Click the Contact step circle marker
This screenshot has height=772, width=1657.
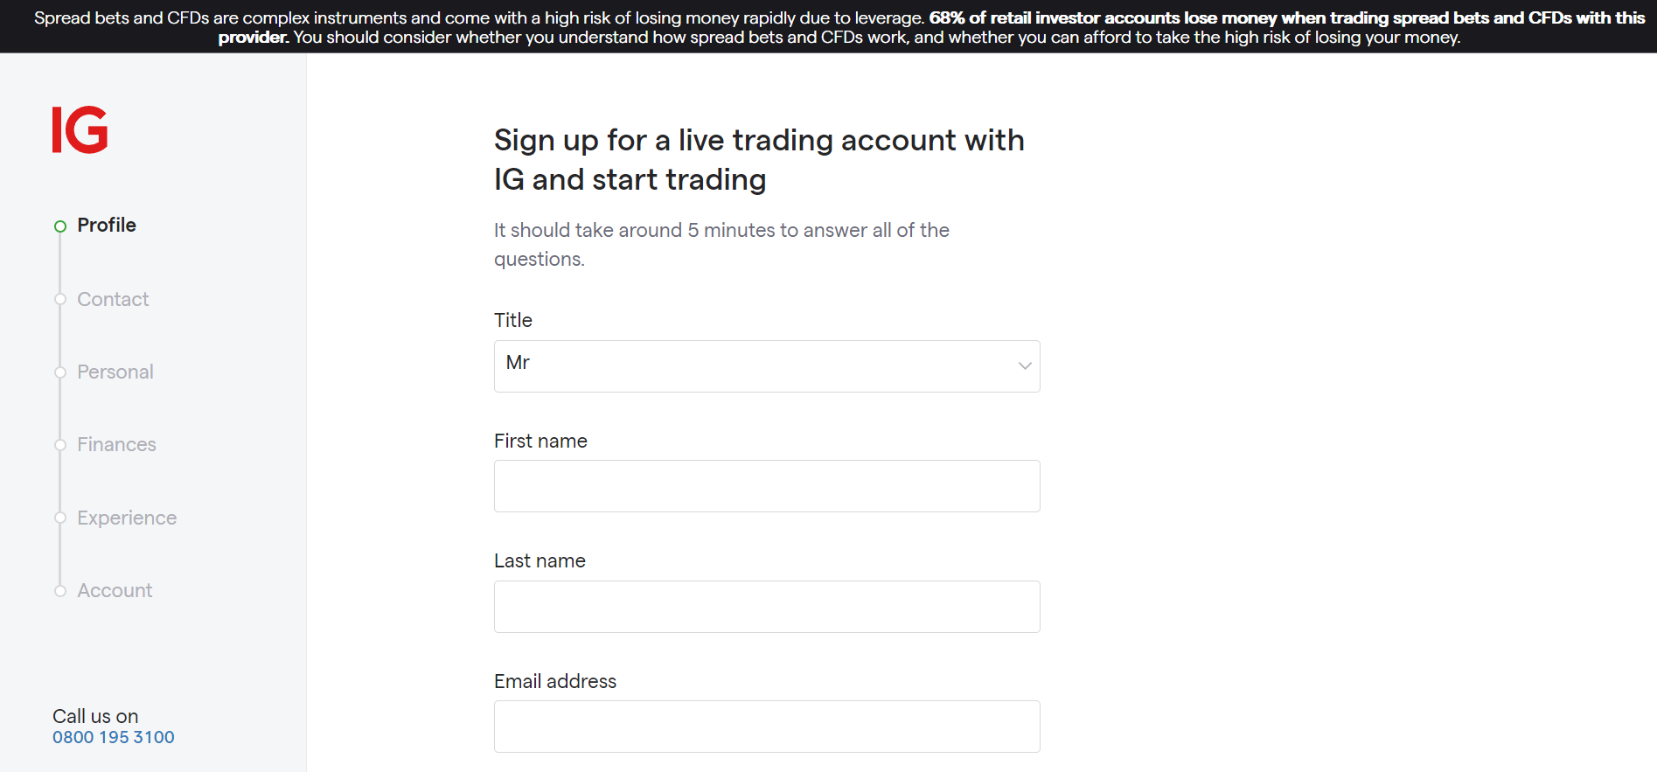coord(59,299)
